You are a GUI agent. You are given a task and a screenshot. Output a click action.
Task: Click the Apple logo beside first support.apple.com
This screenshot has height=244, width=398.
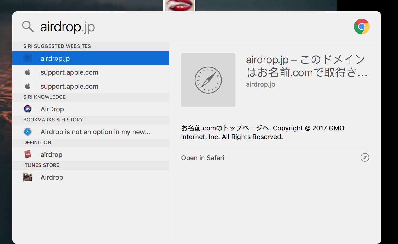click(x=28, y=72)
